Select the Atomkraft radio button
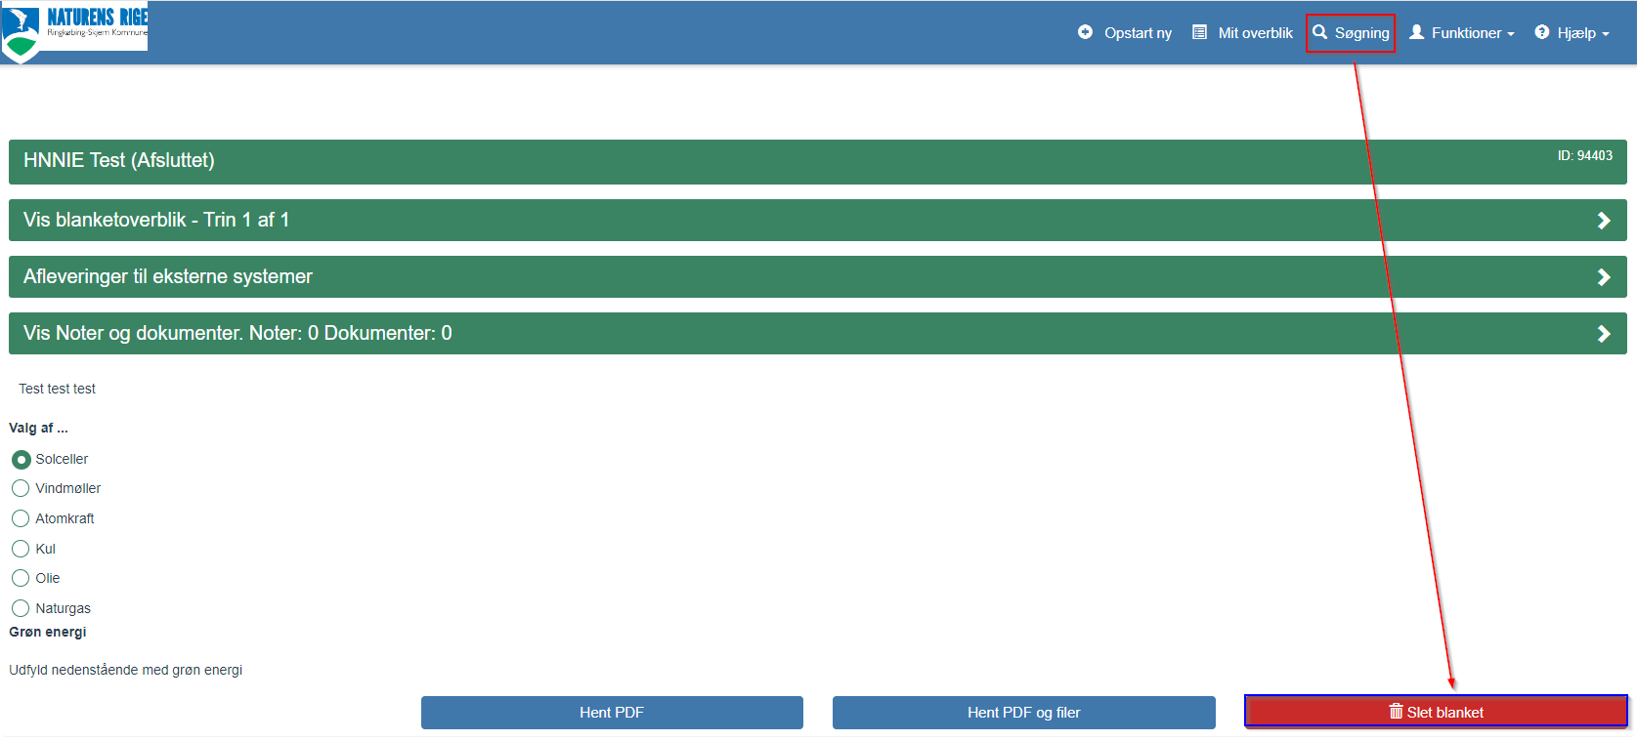Screen dimensions: 1637x741 point(21,518)
